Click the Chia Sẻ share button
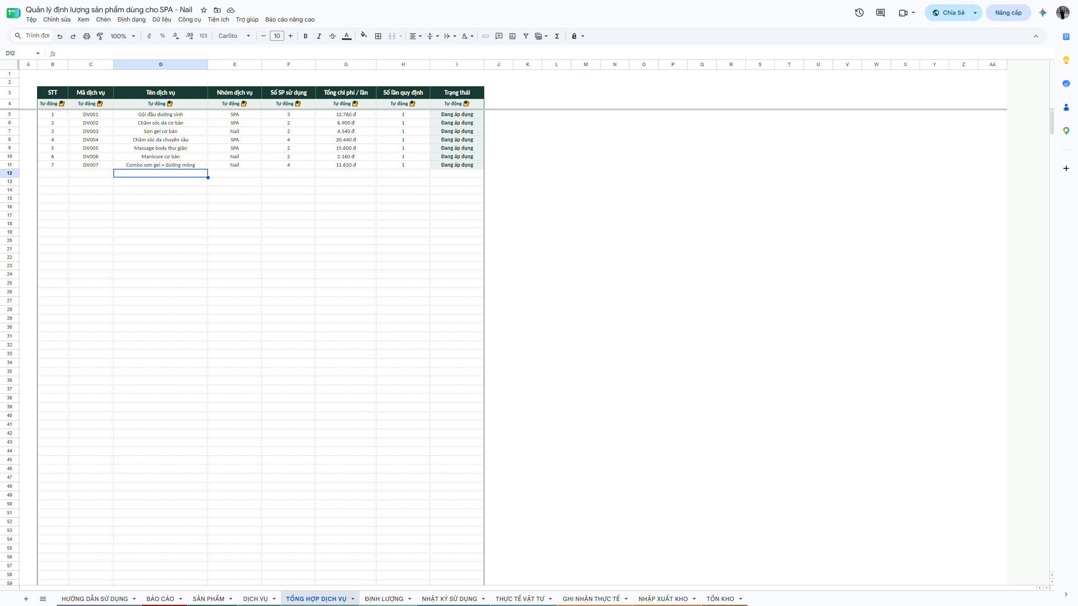 tap(948, 13)
